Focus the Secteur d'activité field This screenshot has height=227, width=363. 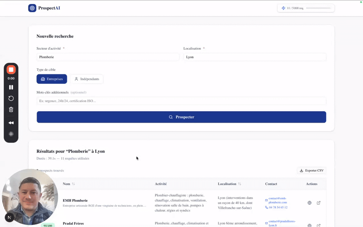(x=108, y=57)
